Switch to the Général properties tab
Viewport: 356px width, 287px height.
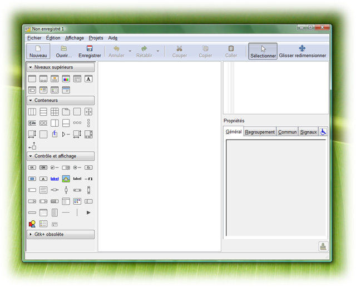coord(234,131)
